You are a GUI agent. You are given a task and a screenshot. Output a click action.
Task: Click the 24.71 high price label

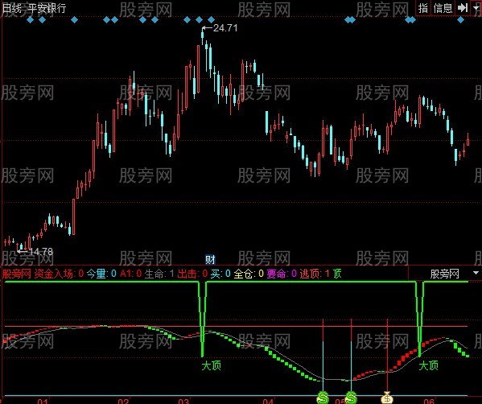pos(225,28)
